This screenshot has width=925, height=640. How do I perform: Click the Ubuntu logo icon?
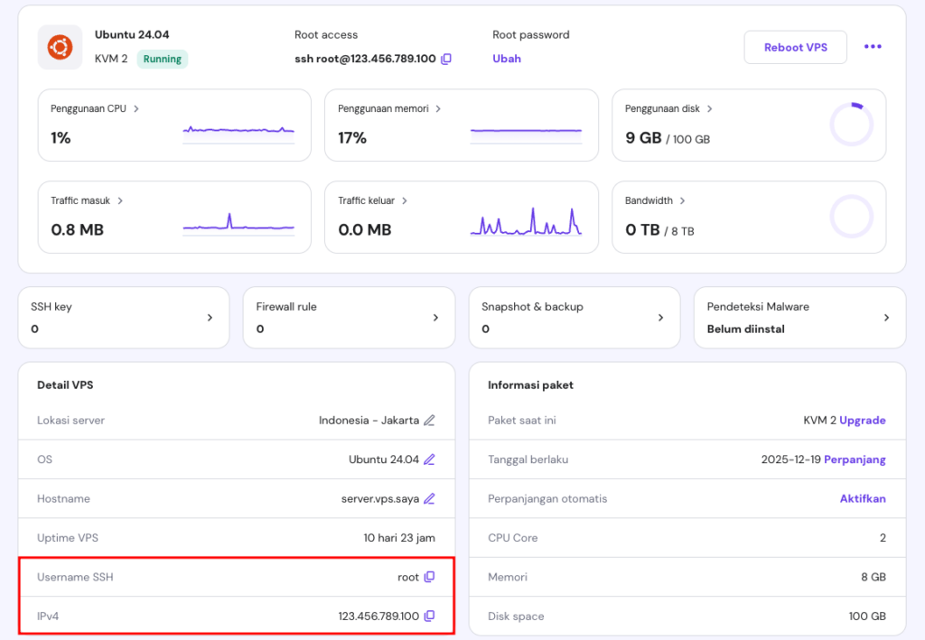(x=61, y=47)
